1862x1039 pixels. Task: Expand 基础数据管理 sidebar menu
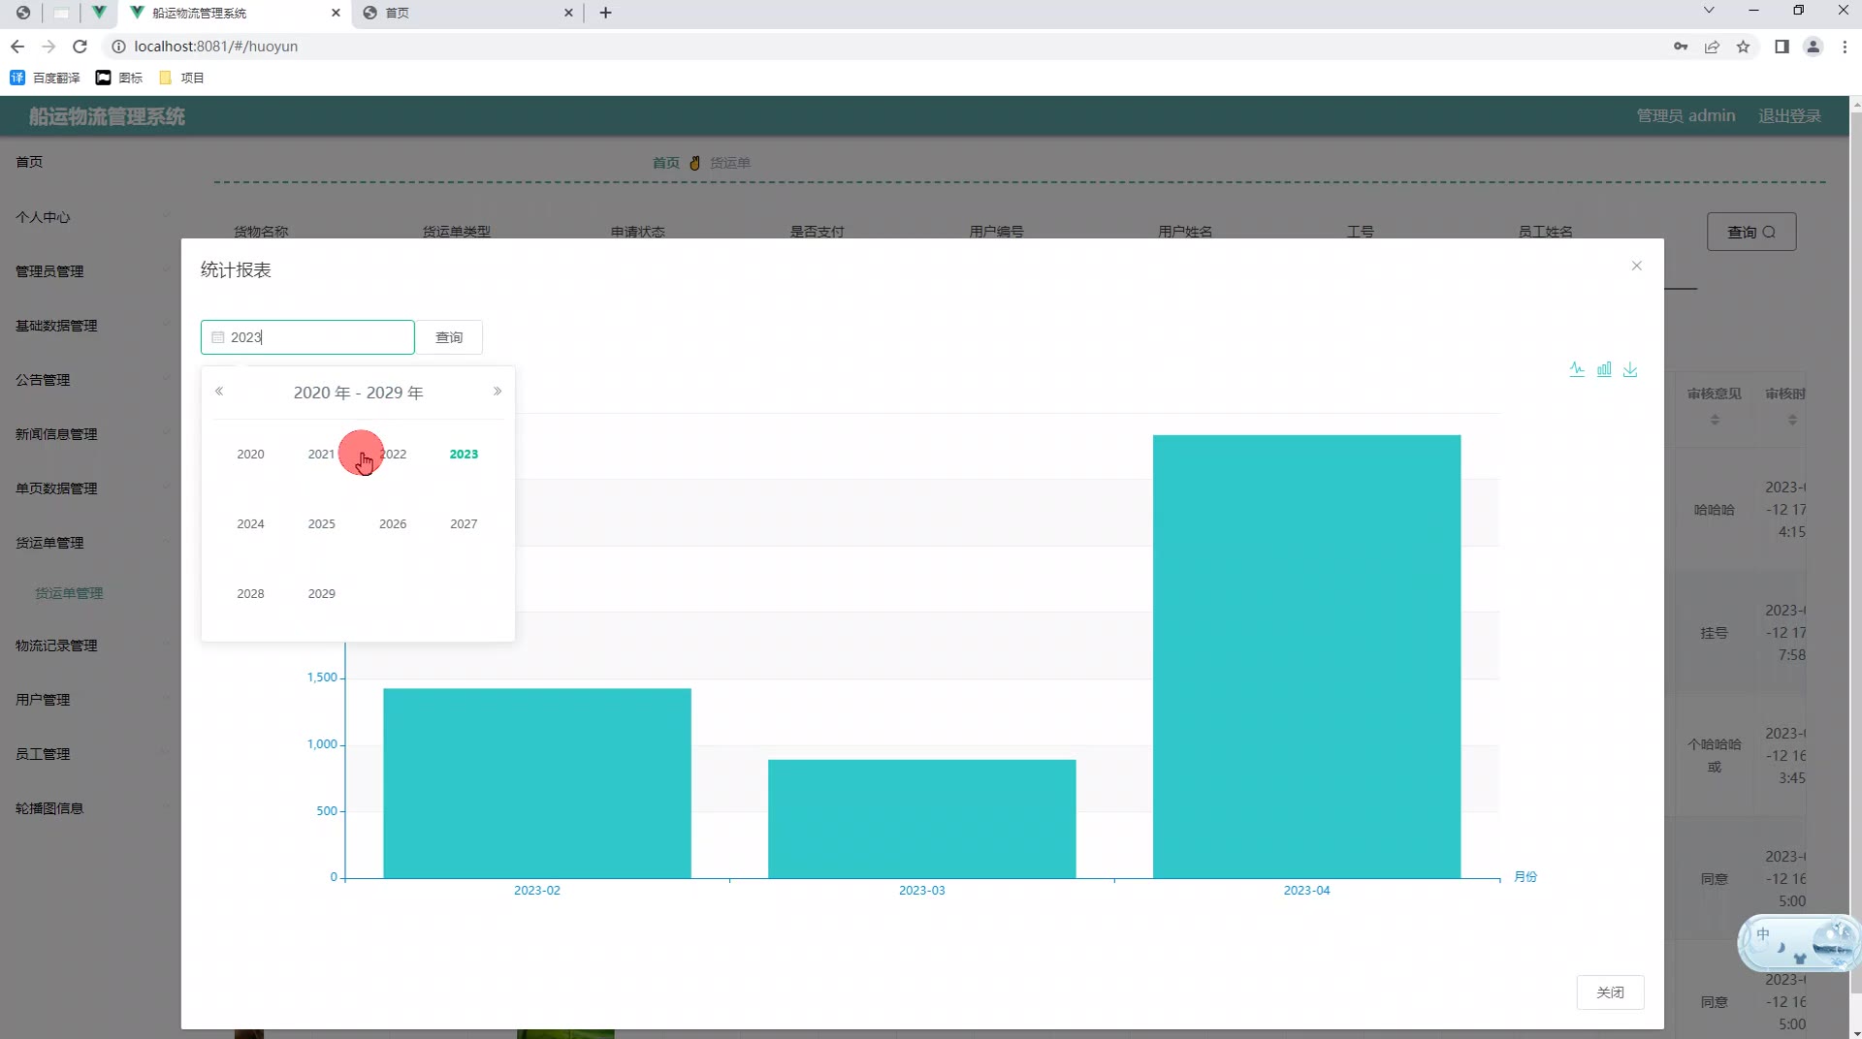coord(90,326)
